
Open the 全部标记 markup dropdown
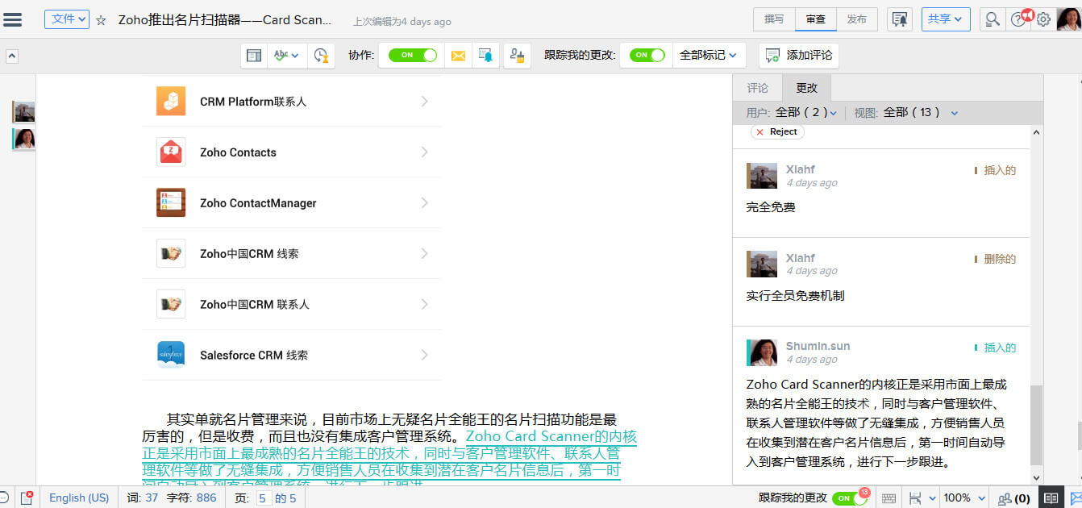pos(709,56)
